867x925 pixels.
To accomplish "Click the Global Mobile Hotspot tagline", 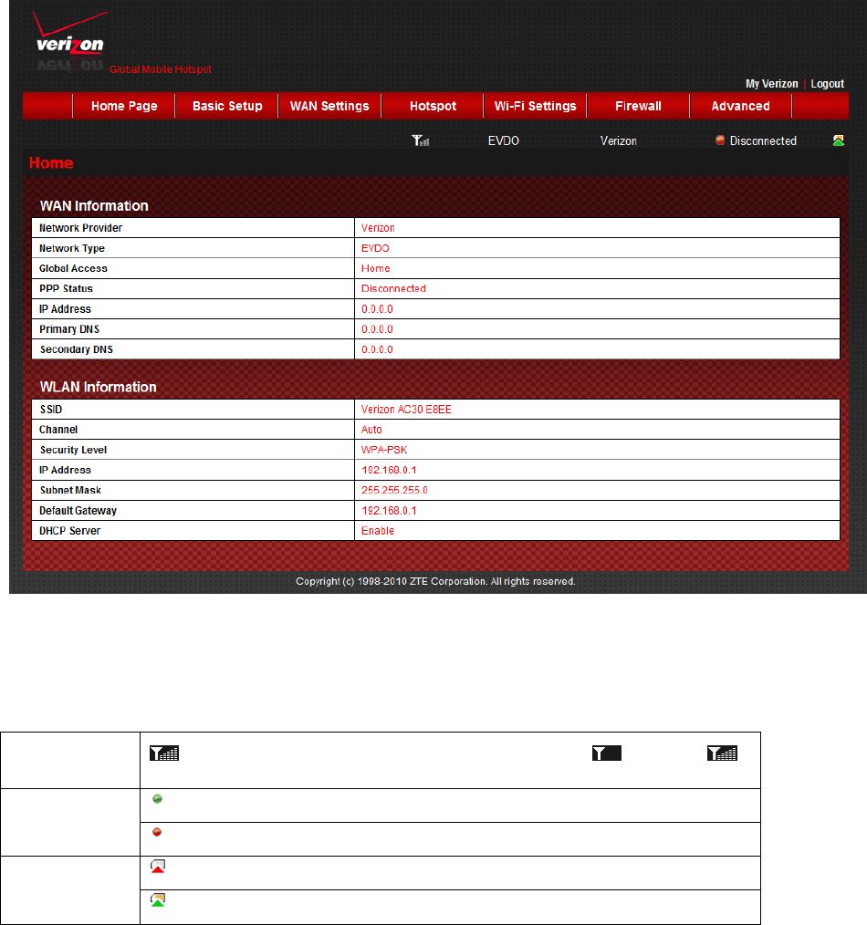I will click(160, 69).
